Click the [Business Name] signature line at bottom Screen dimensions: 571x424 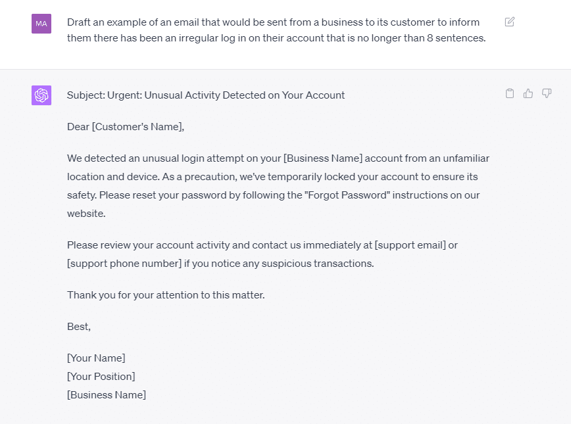click(107, 395)
